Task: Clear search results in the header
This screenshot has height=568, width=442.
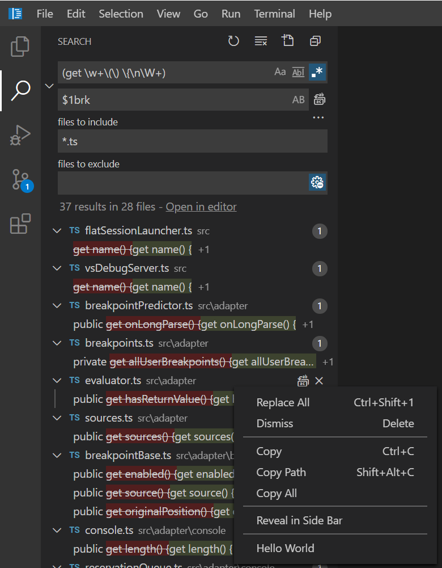Action: click(261, 41)
